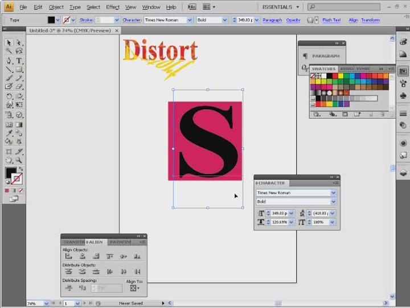Image resolution: width=410 pixels, height=308 pixels.
Task: Click the Opacity link in control bar
Action: click(x=293, y=20)
